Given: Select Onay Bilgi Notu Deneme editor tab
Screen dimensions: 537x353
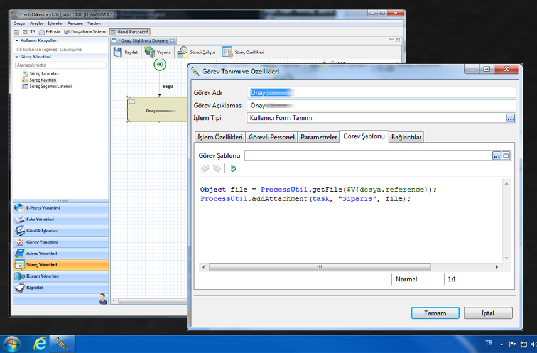Looking at the screenshot, I should click(143, 41).
